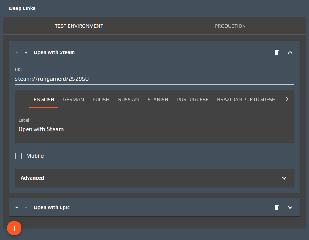Select the Brazilian Portuguese tab

click(246, 99)
